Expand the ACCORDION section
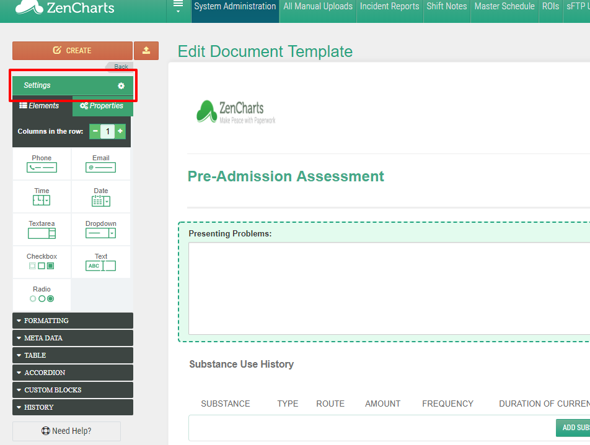The height and width of the screenshot is (445, 590). point(73,373)
